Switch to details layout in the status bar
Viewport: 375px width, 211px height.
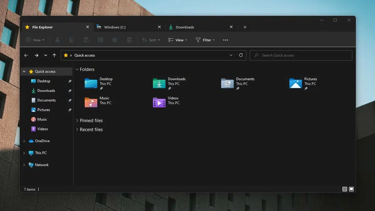click(344, 189)
